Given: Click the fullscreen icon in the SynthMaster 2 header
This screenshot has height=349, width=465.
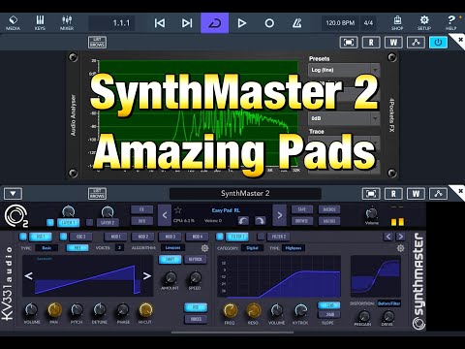Looking at the screenshot, I should click(x=371, y=194).
